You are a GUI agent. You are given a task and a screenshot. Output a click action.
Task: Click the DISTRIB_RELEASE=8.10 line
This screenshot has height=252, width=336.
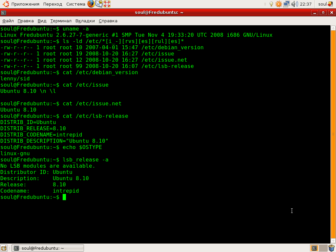[x=33, y=128]
